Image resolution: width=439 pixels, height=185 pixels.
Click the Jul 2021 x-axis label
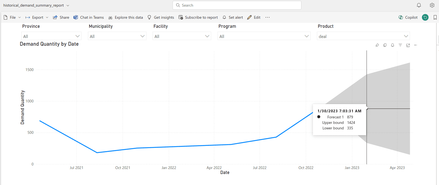pyautogui.click(x=77, y=168)
